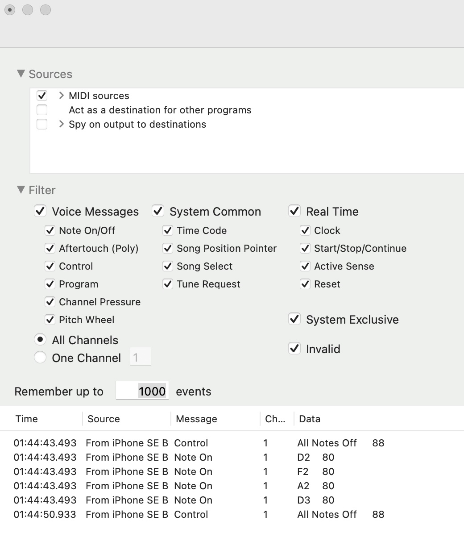Uncheck Aftertouch (Poly) filter
Viewport: 464px width, 558px height.
tap(50, 248)
